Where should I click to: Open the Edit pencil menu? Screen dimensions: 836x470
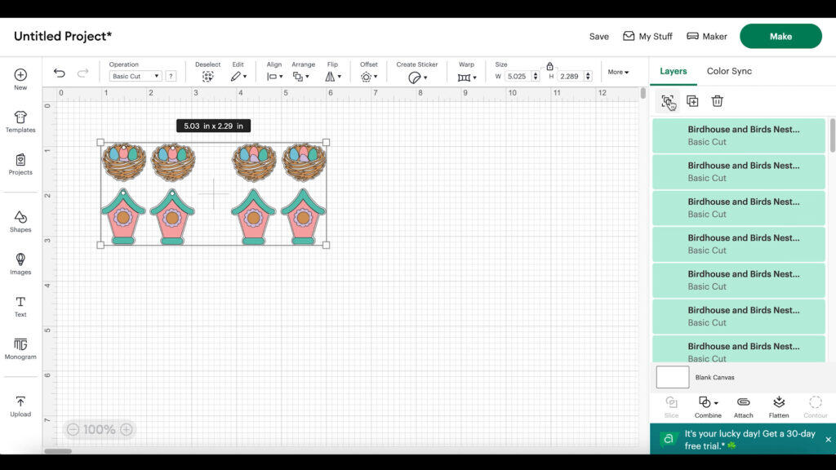238,77
